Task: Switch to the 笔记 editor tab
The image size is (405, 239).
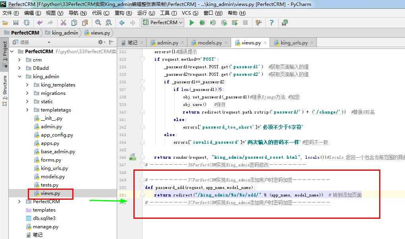Action: pos(132,42)
